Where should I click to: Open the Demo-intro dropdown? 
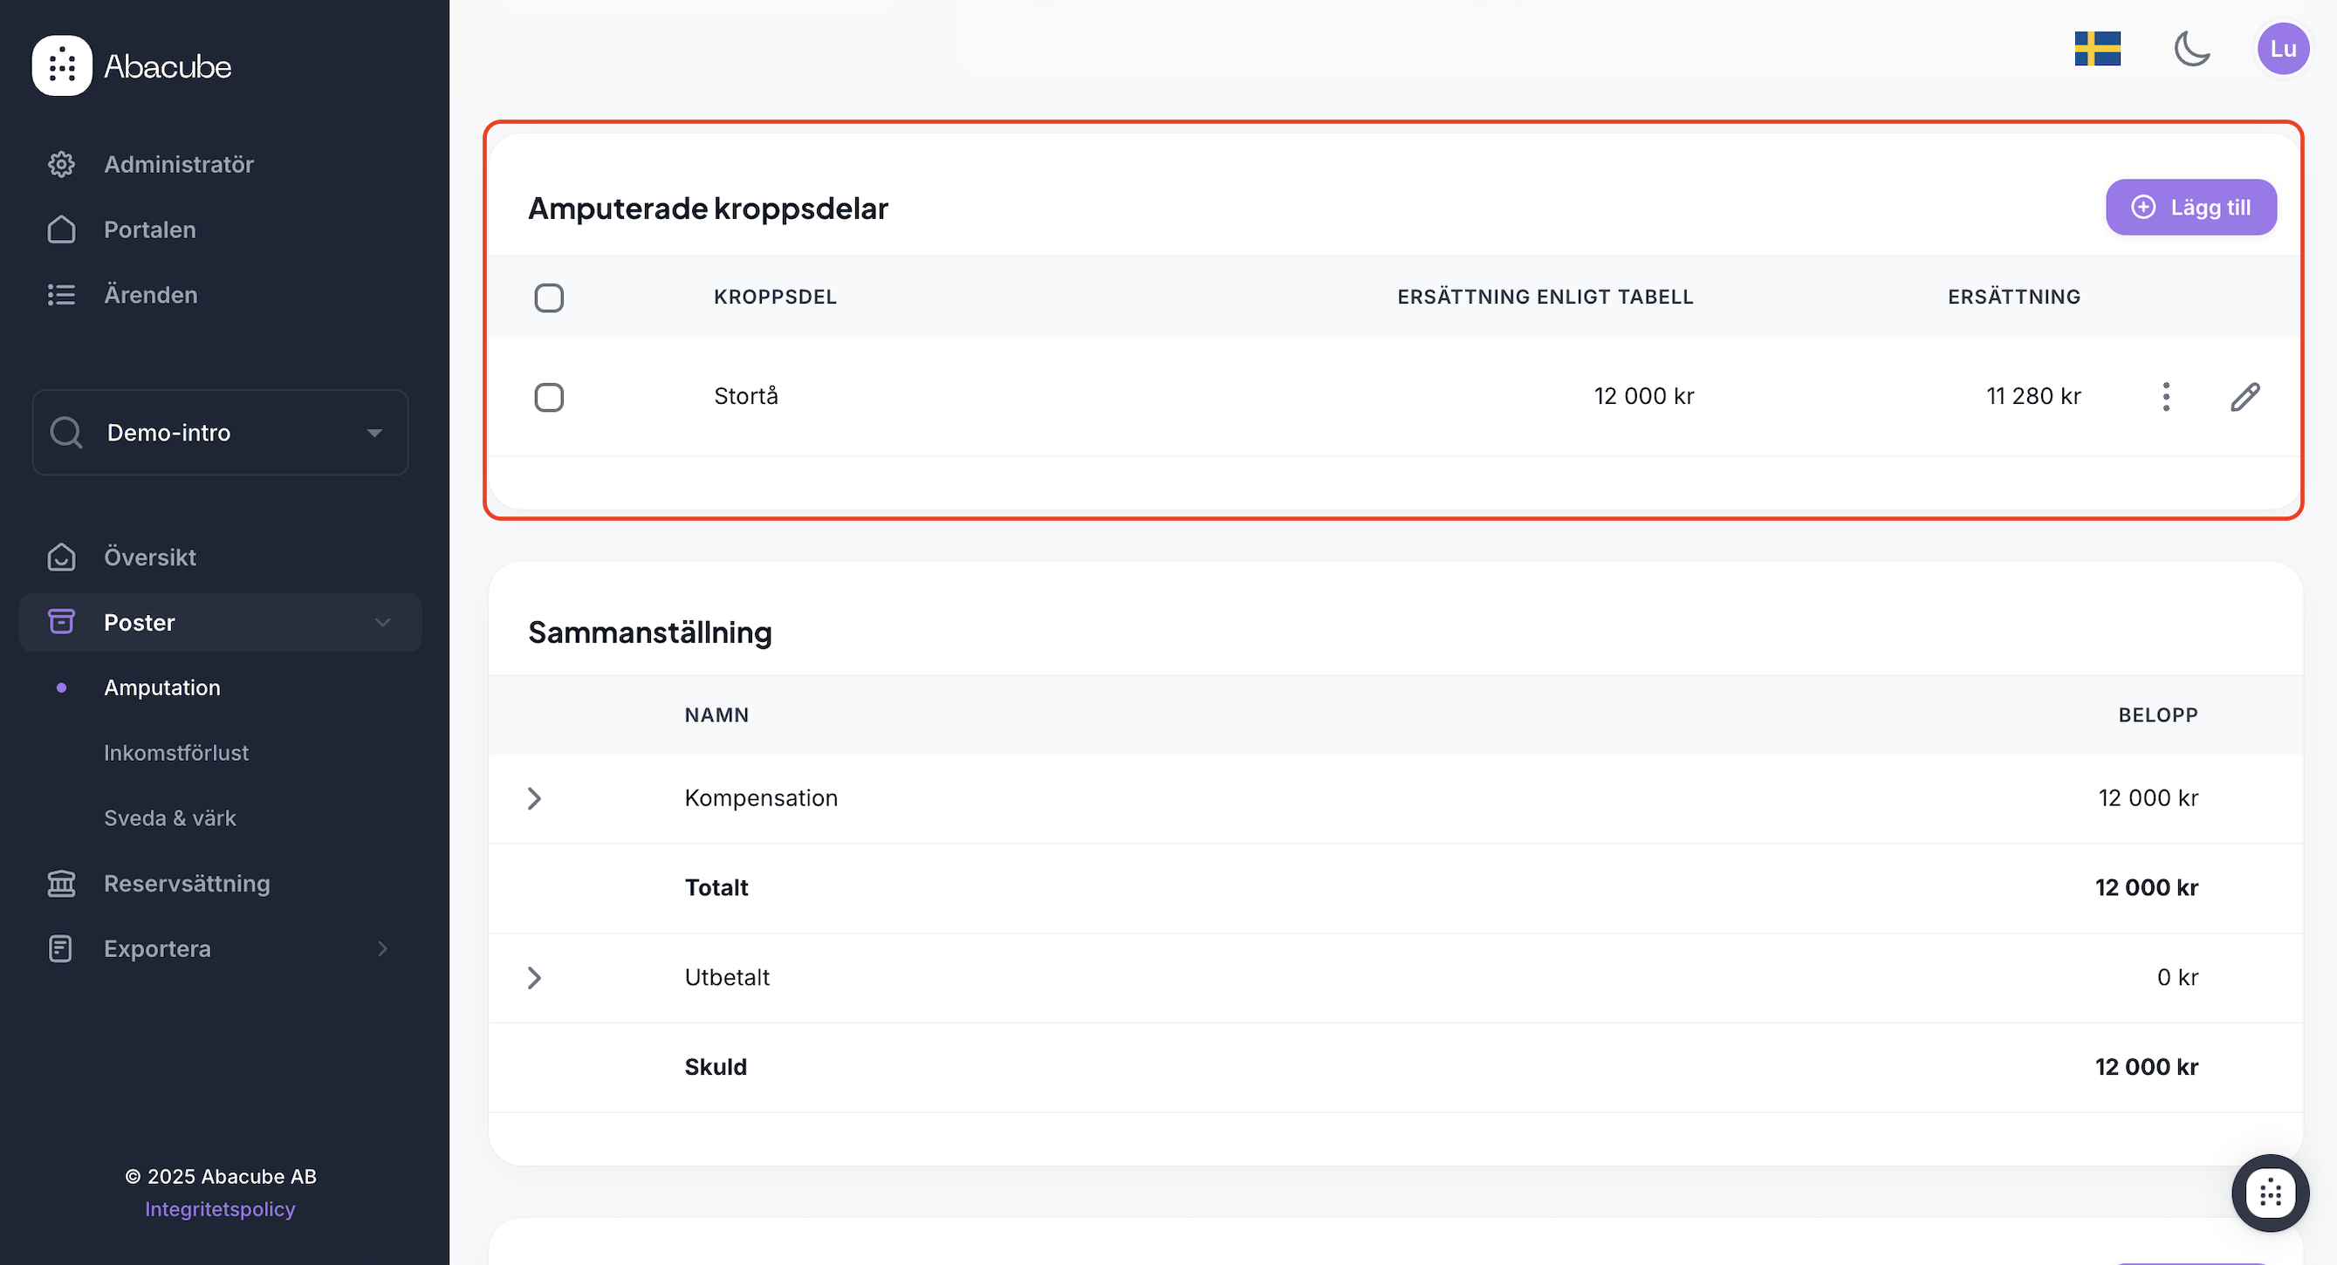(x=221, y=433)
